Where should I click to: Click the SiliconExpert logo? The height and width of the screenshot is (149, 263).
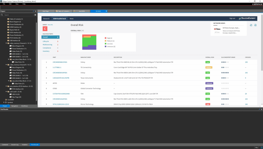click(x=246, y=18)
